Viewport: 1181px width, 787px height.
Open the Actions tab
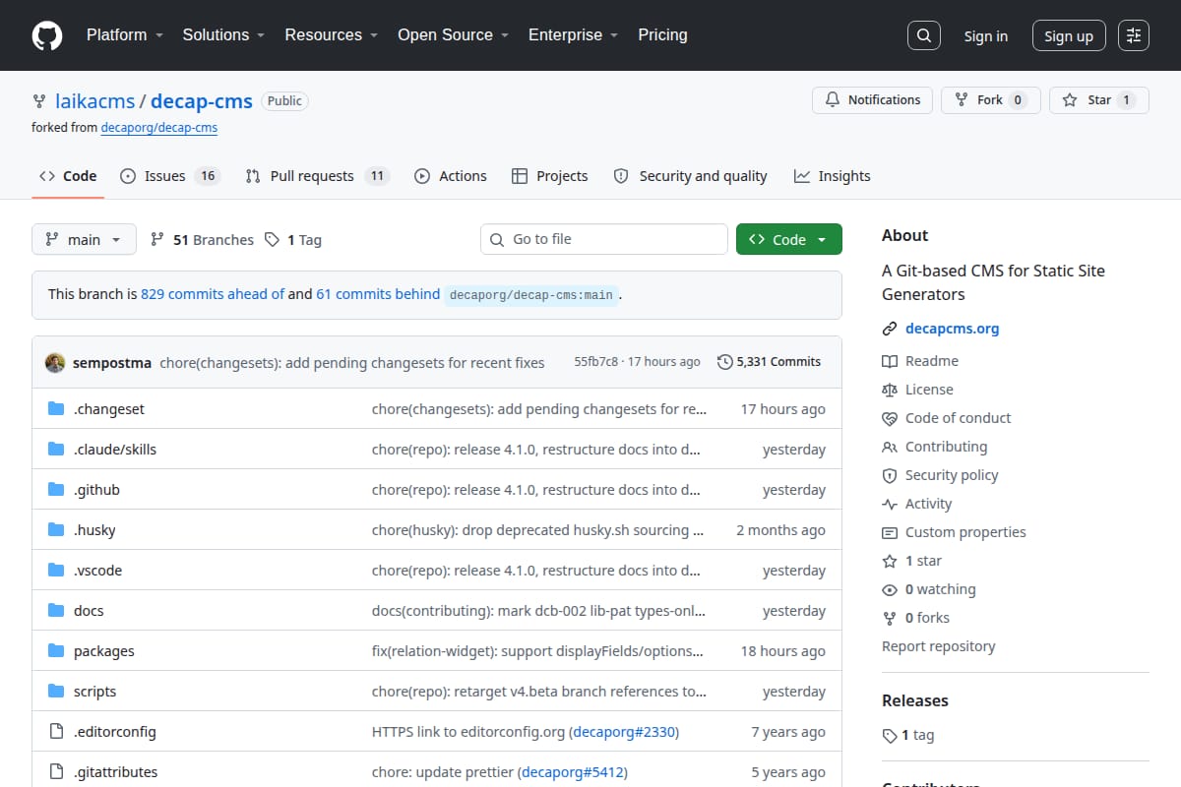pos(451,176)
